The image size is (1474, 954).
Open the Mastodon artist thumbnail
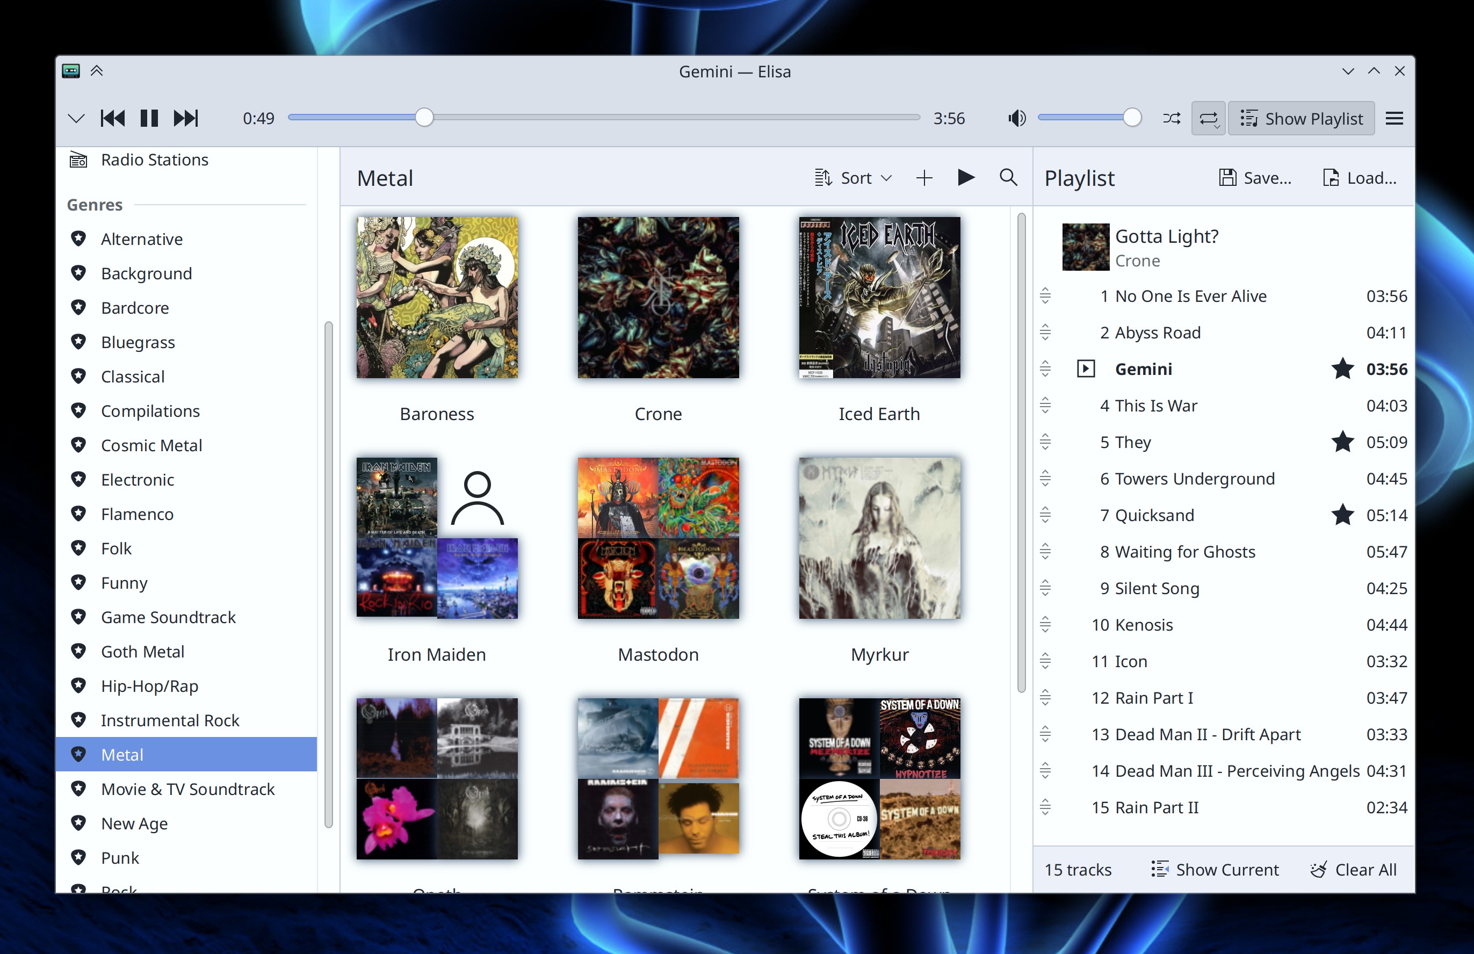[x=657, y=538]
